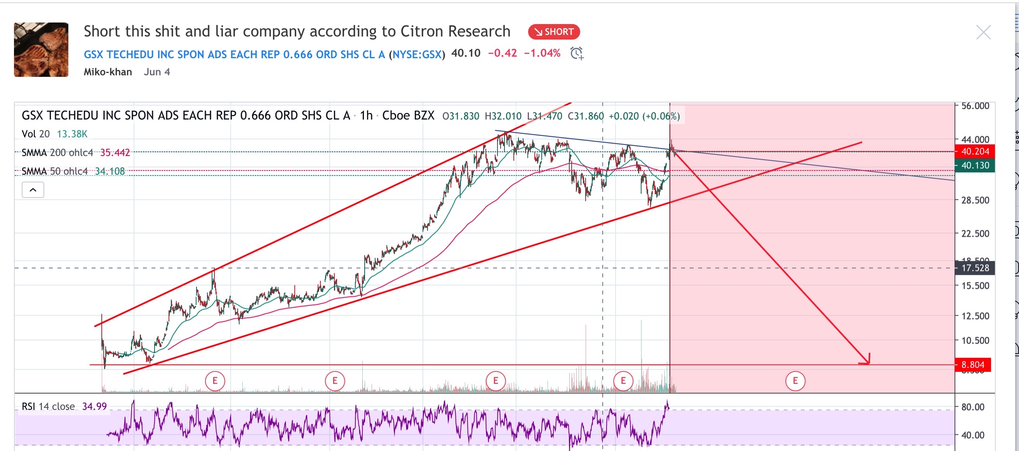Click the author's avatar thumbnail

(41, 50)
